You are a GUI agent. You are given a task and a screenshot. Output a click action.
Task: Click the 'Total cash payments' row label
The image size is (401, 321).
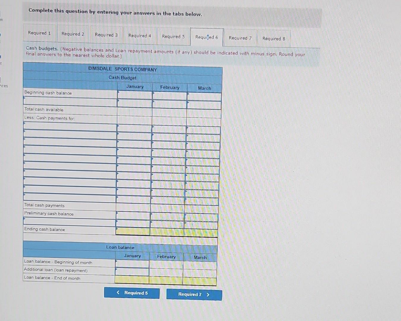(44, 205)
